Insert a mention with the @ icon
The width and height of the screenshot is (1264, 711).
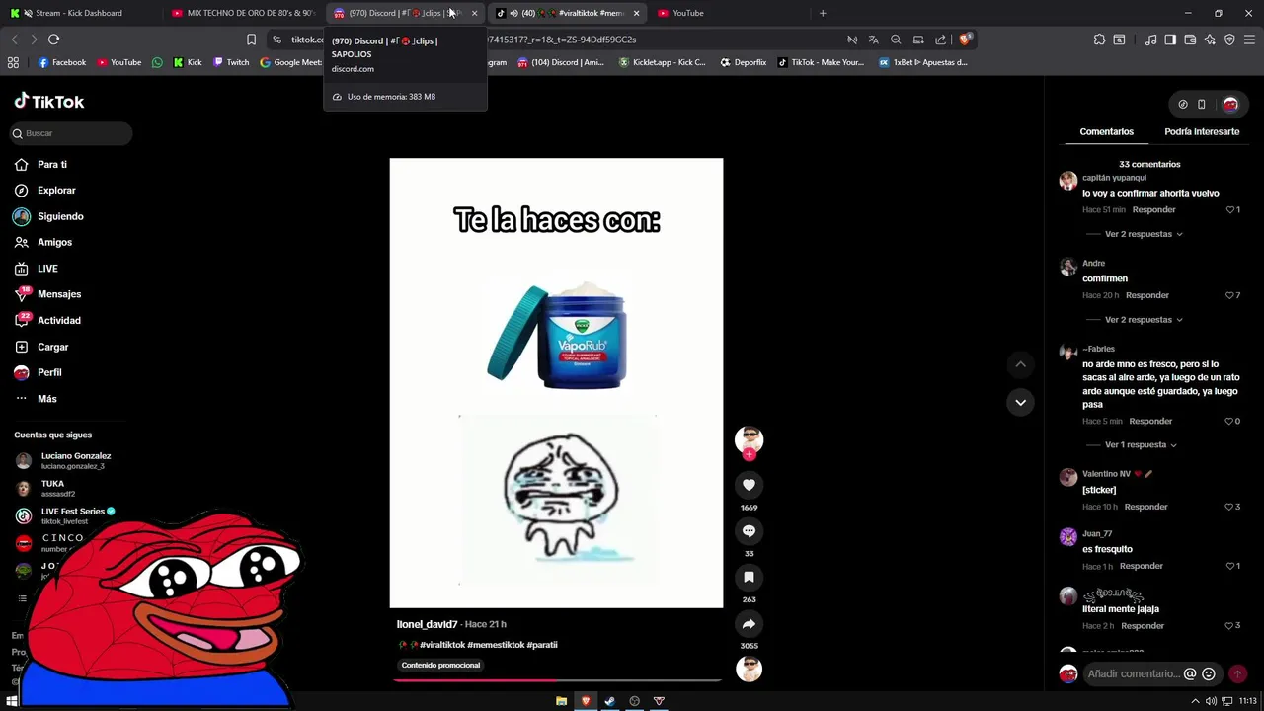point(1190,673)
